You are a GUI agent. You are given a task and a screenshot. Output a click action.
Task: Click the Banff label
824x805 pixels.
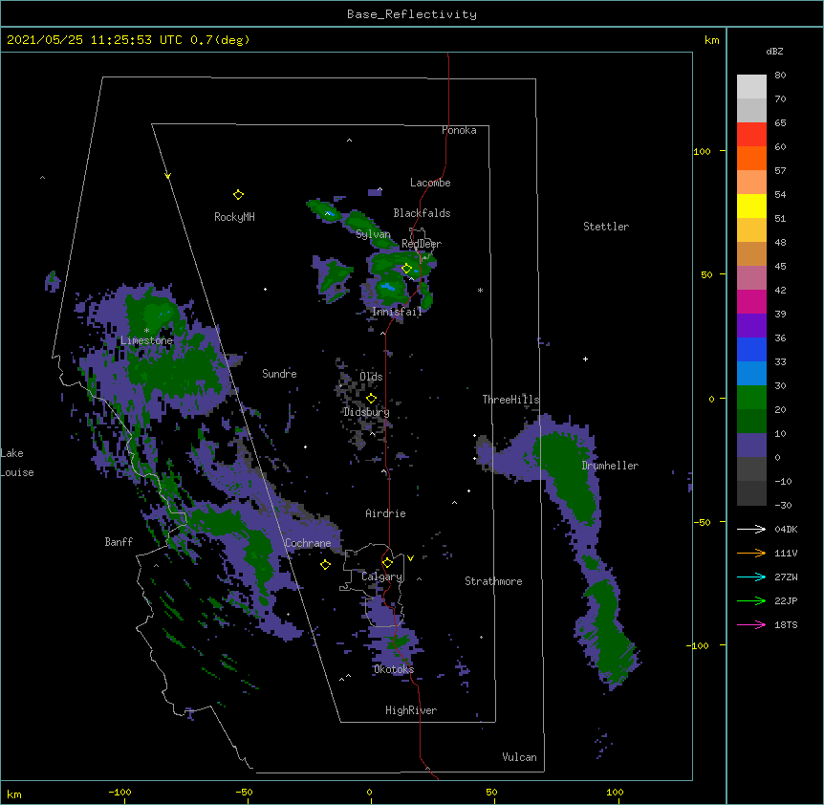119,542
